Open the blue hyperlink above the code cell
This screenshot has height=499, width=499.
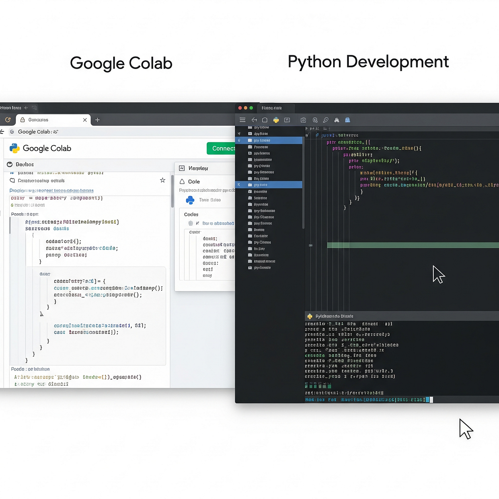(x=52, y=190)
